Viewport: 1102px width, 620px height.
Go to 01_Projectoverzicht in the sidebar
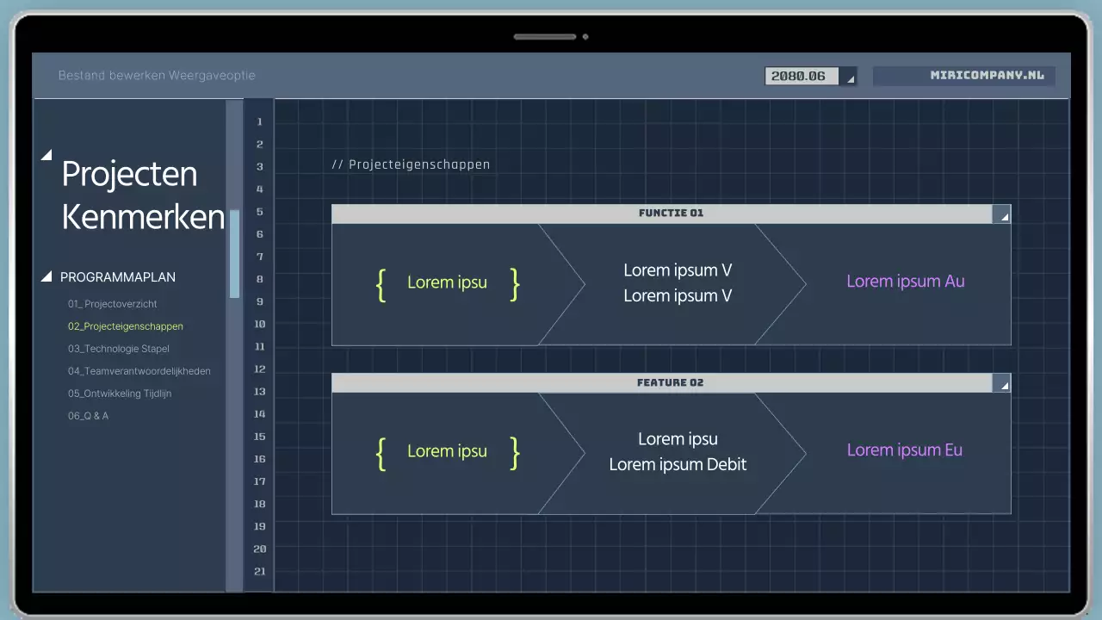[x=112, y=304]
